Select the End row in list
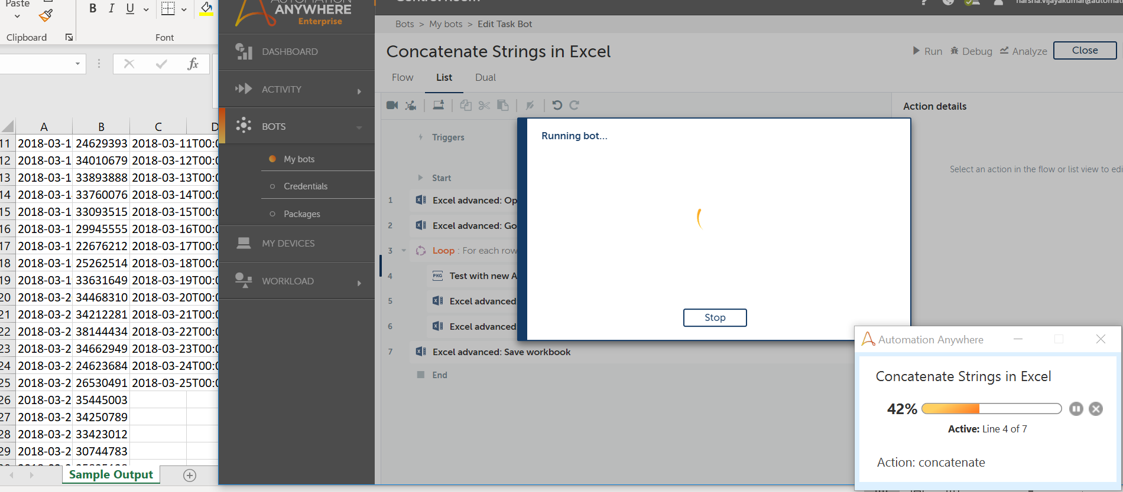1123x492 pixels. 440,375
